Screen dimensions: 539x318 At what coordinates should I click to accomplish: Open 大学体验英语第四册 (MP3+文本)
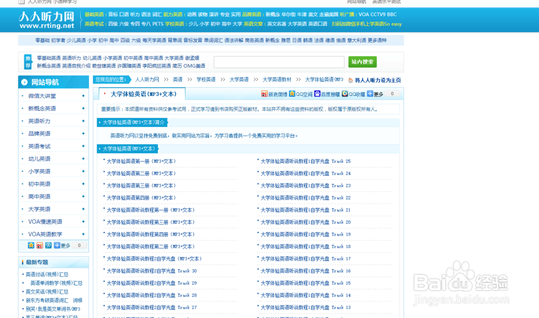click(x=141, y=198)
